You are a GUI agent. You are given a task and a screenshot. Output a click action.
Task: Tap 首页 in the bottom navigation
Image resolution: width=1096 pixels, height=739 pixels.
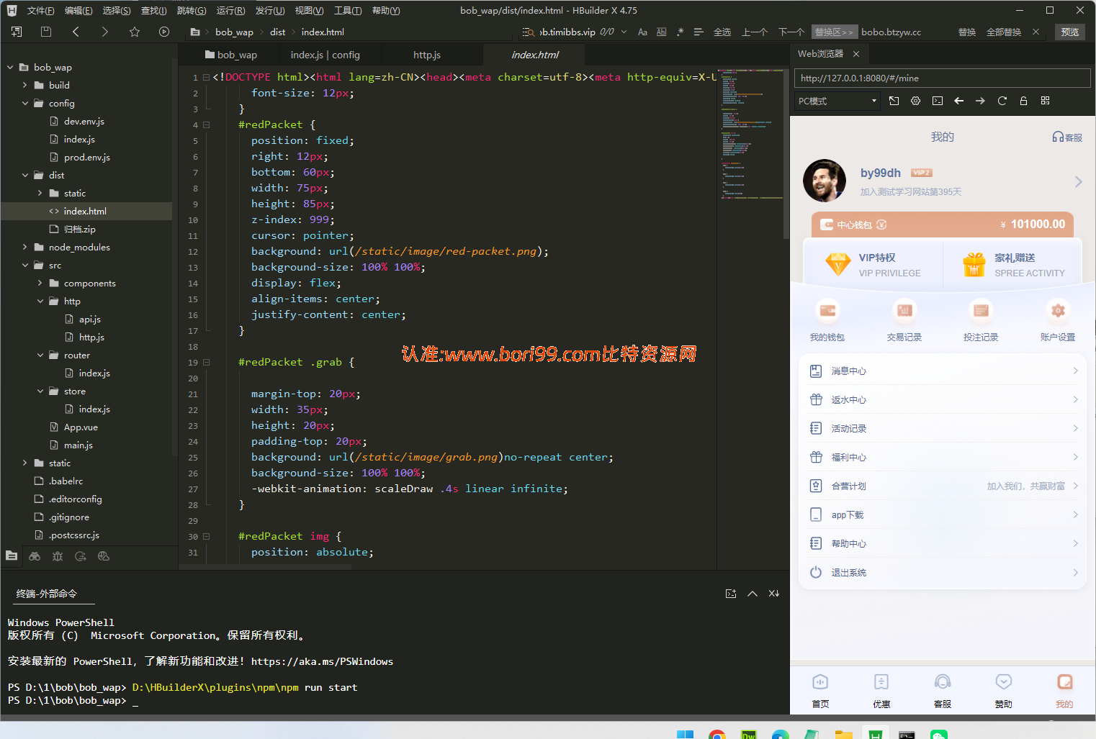(820, 691)
